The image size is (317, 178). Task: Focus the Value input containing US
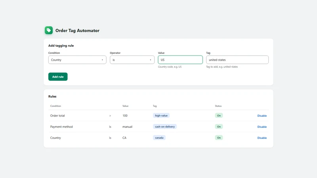pyautogui.click(x=180, y=60)
